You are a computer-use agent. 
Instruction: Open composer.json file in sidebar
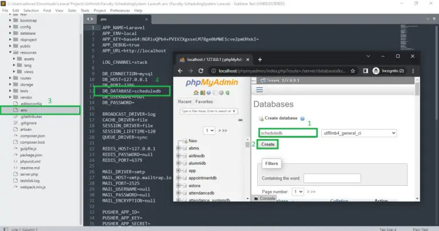pos(32,136)
